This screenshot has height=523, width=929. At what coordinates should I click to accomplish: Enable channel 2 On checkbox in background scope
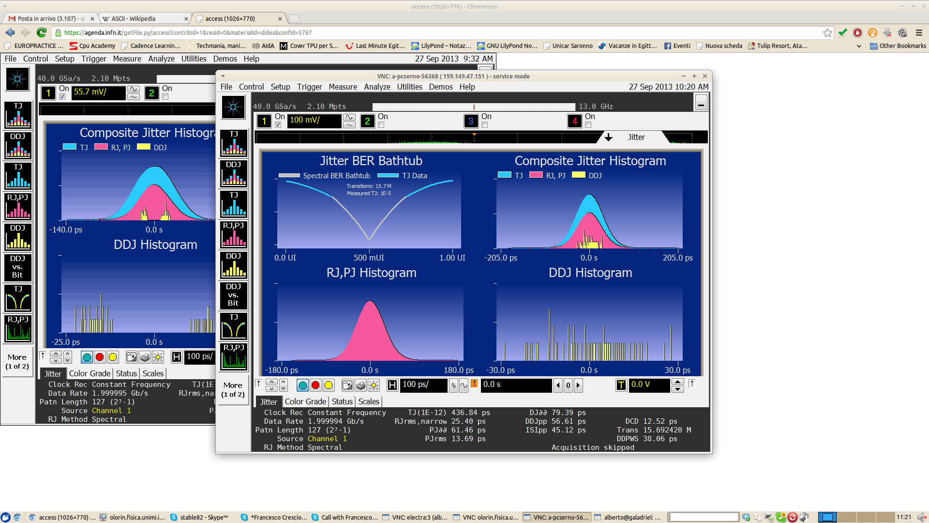pyautogui.click(x=165, y=97)
